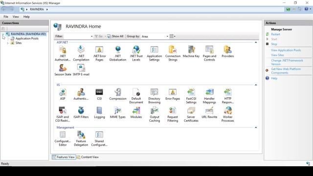The width and height of the screenshot is (313, 176).
Task: Open Application Settings feature
Action: [155, 53]
